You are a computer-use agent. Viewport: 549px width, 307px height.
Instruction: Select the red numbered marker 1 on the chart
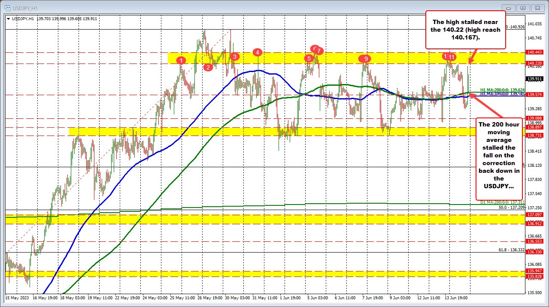click(x=181, y=60)
